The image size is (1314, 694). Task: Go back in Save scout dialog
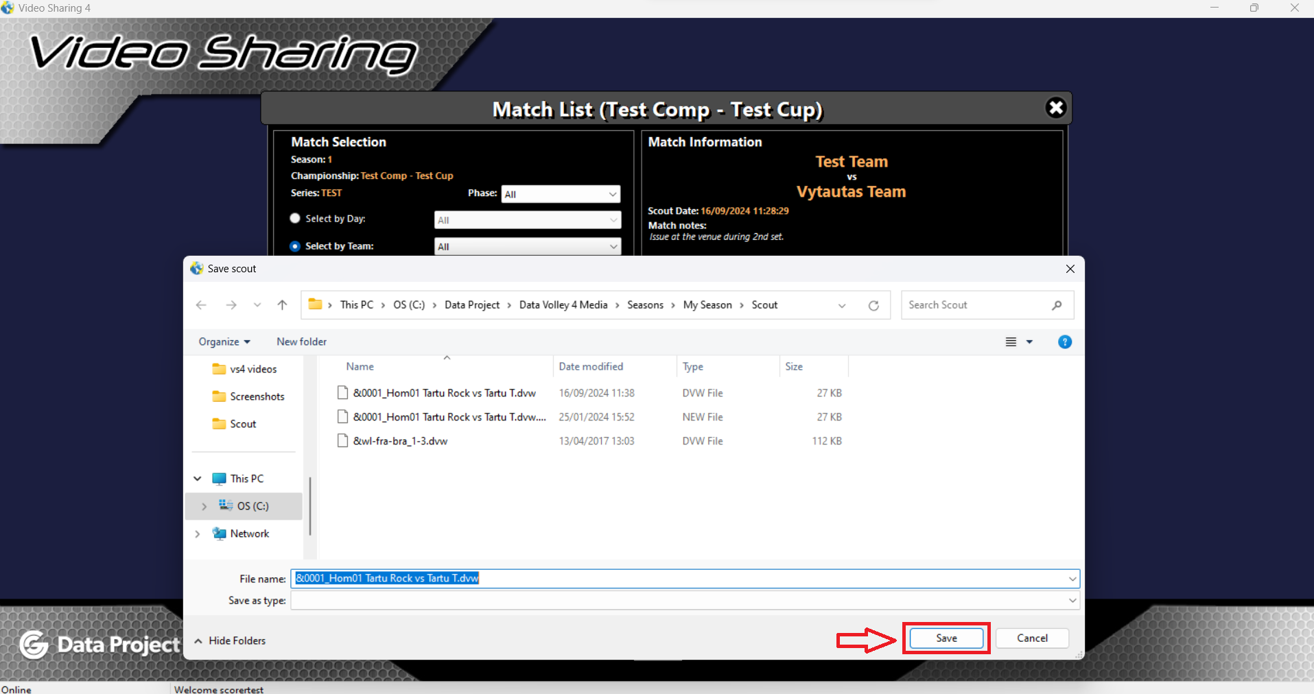coord(201,305)
